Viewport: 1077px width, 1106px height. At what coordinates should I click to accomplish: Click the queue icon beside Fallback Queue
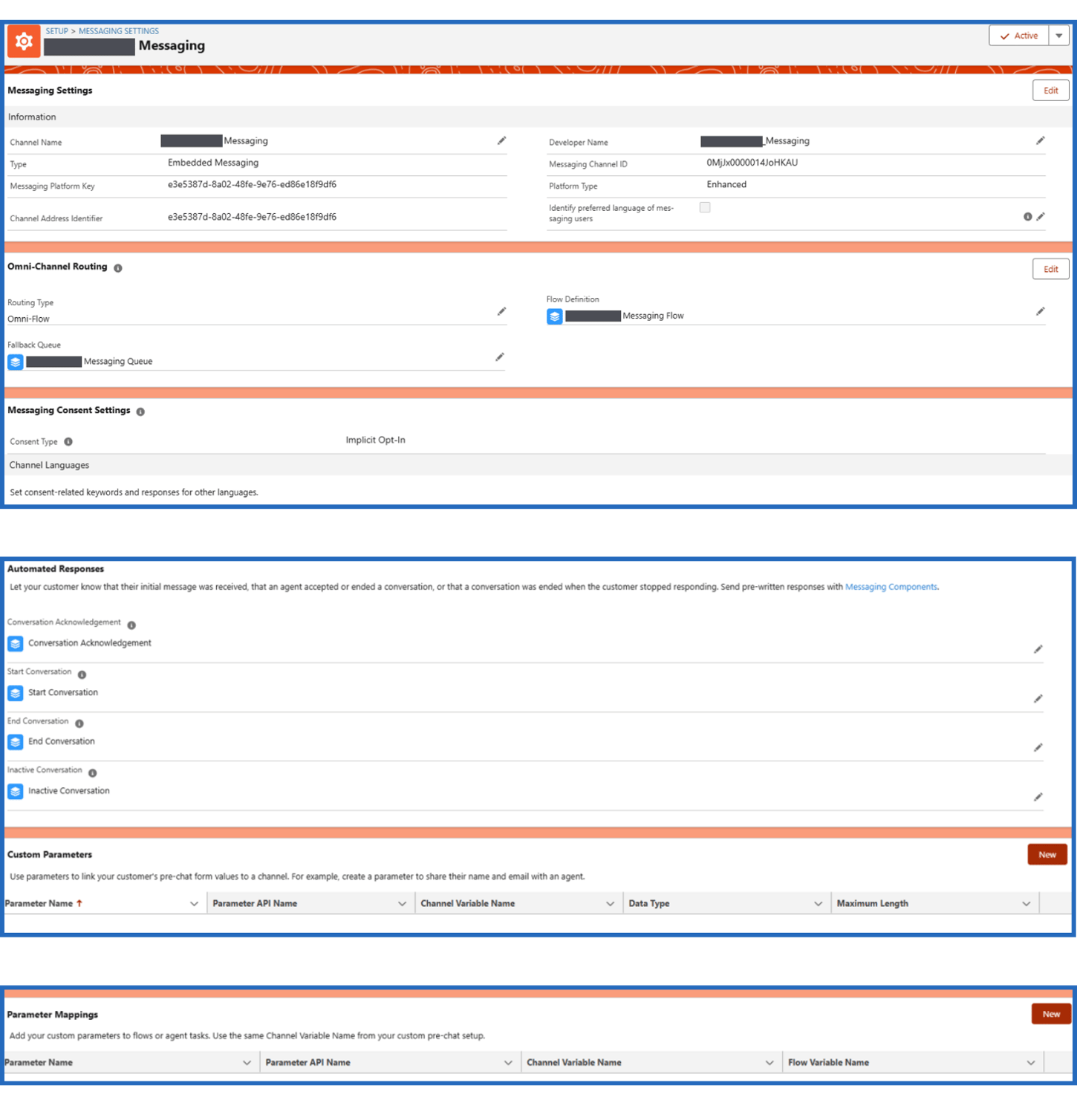[x=15, y=362]
